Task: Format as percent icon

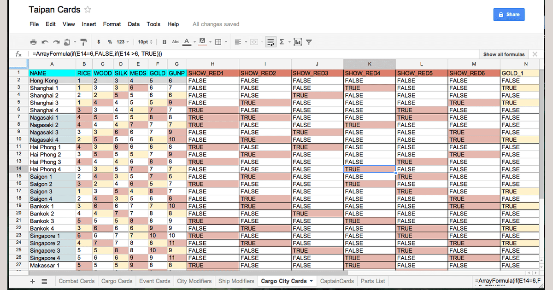Action: [110, 42]
